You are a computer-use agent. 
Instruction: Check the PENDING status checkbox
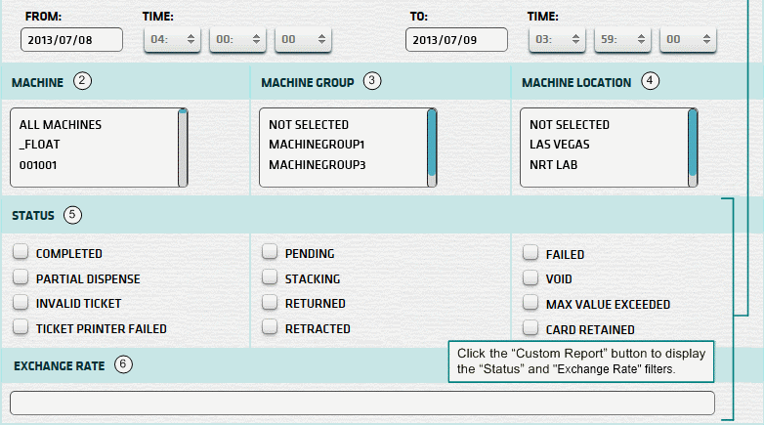270,251
